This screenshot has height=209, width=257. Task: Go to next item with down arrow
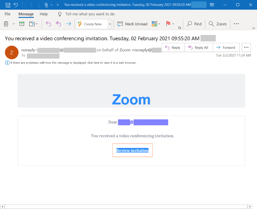[39, 5]
